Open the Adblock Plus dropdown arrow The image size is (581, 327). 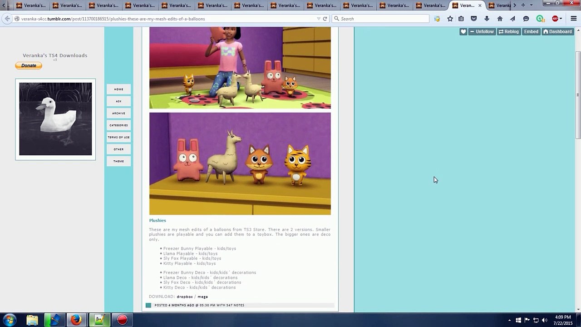click(x=561, y=19)
